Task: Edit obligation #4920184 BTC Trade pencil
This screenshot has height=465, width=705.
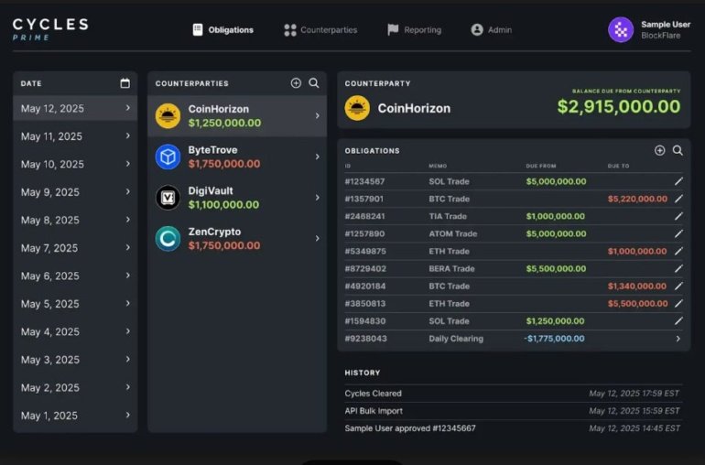Action: (x=678, y=286)
